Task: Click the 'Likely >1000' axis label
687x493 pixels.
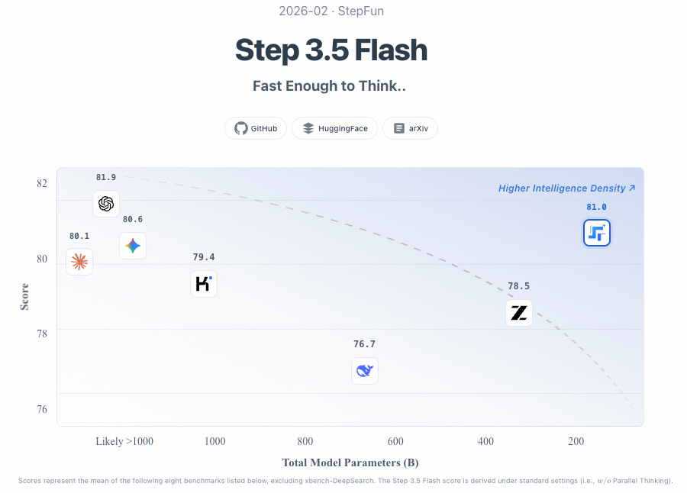Action: point(124,441)
